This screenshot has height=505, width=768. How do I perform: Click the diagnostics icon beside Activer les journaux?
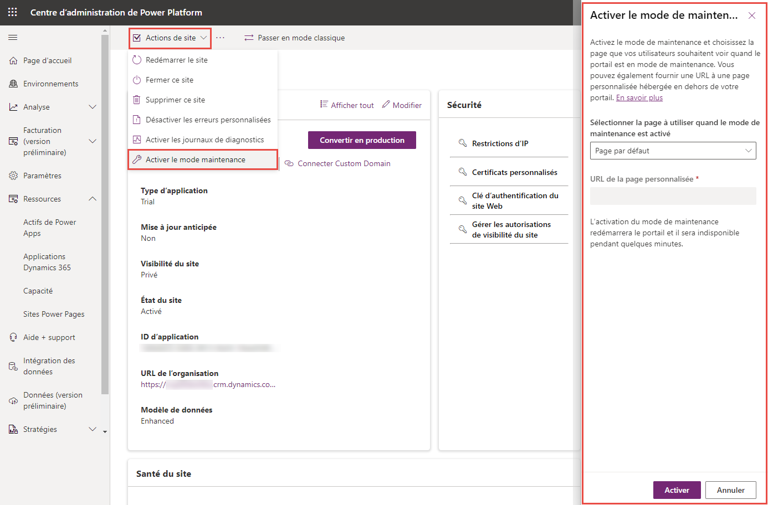coord(137,140)
